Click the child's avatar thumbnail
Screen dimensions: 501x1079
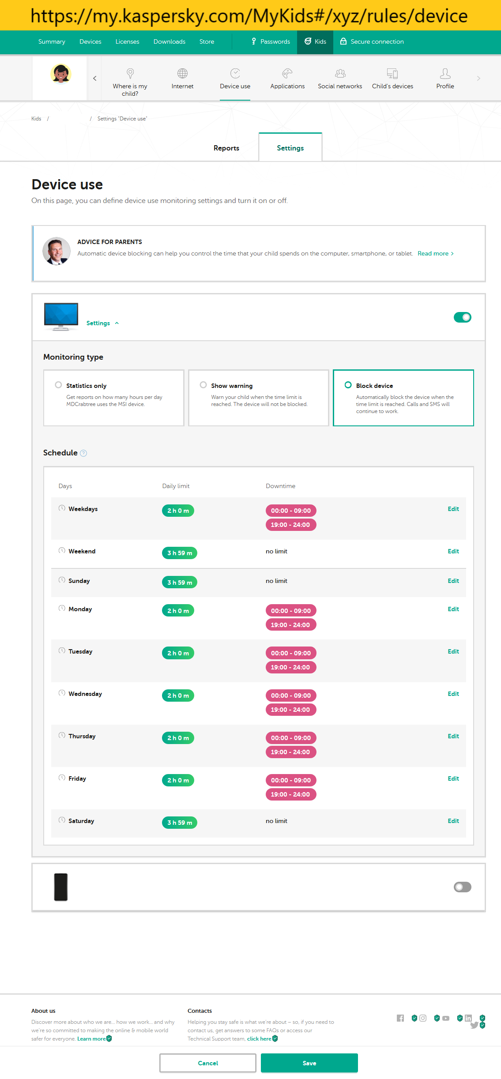pyautogui.click(x=61, y=74)
